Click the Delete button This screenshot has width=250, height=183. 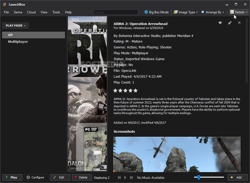[82, 177]
